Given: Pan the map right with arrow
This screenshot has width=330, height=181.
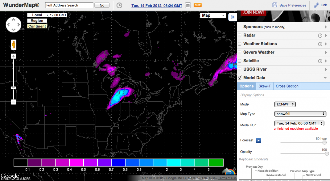Looking at the screenshot, I should tap(18, 25).
